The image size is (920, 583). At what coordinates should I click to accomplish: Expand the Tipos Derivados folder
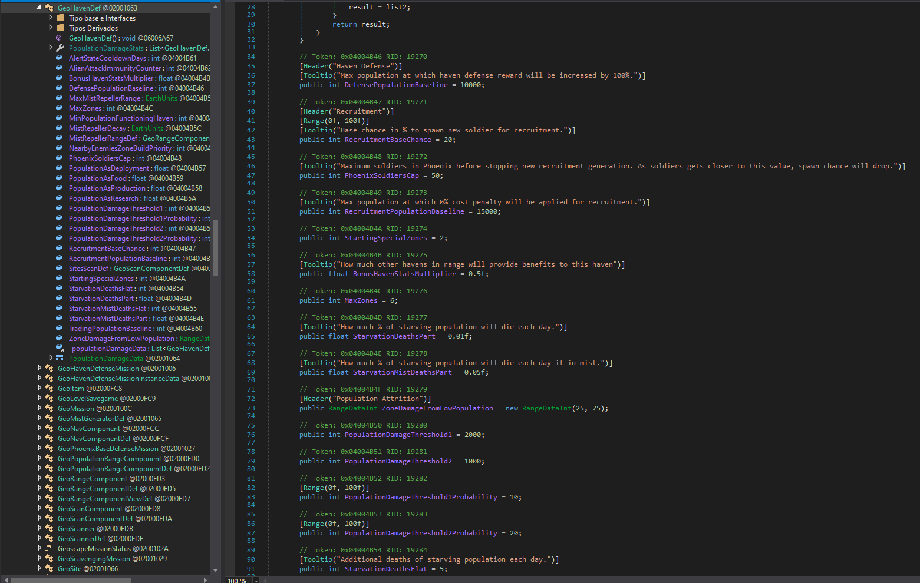click(x=51, y=28)
